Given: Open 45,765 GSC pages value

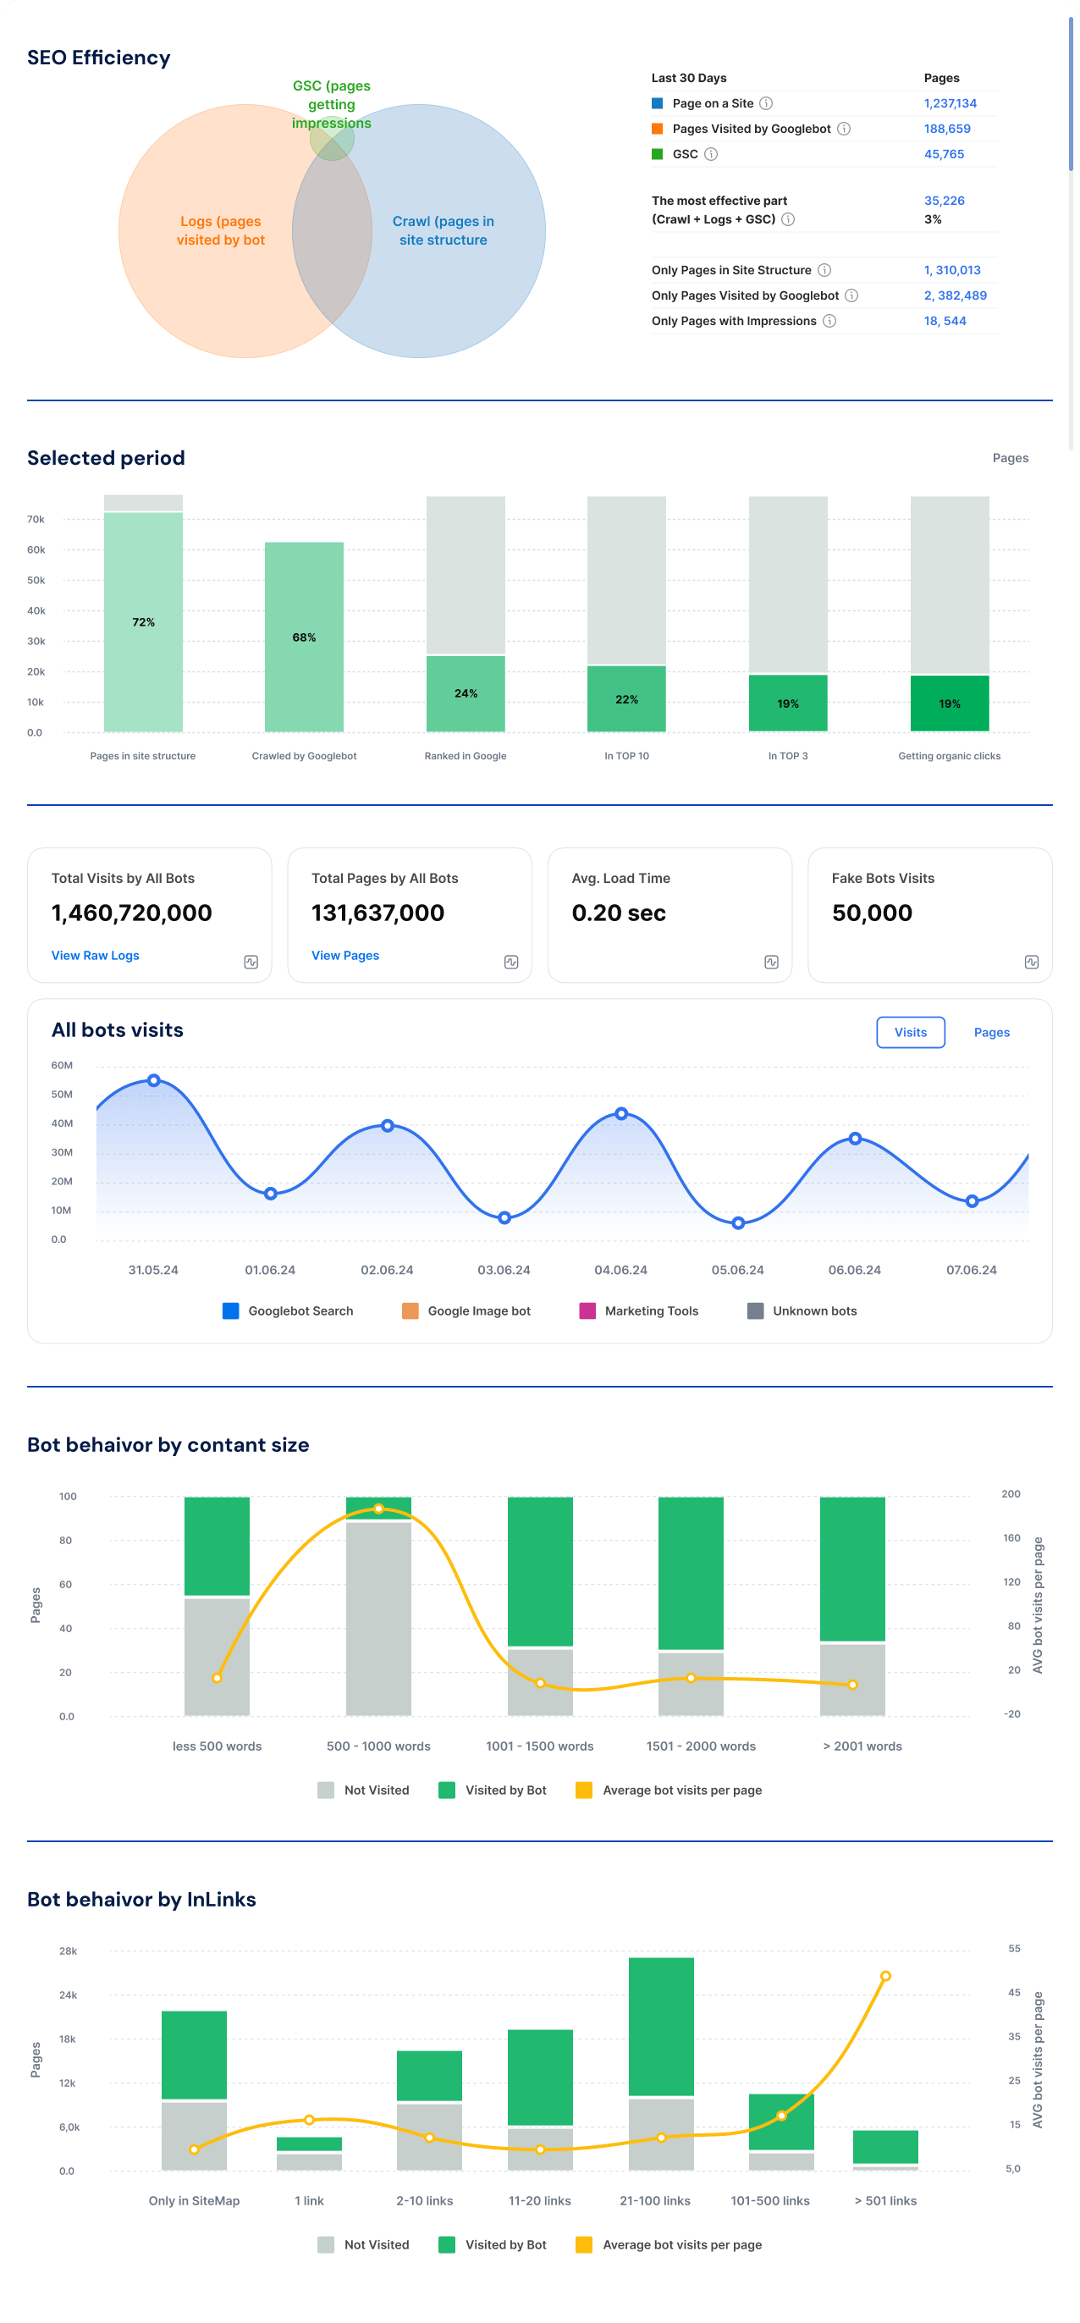Looking at the screenshot, I should 944,154.
